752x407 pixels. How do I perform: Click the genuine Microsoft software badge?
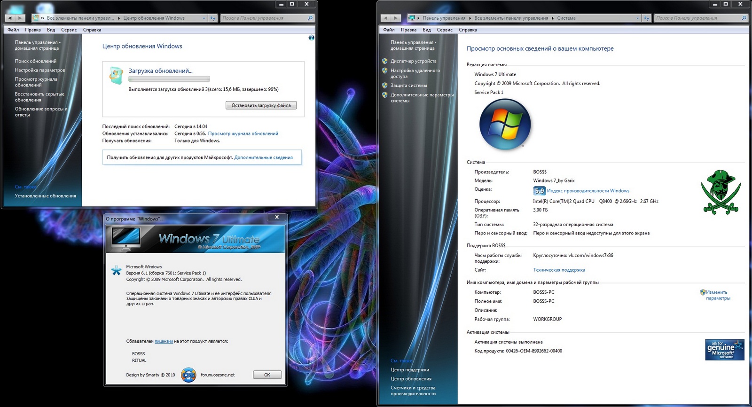click(x=725, y=350)
